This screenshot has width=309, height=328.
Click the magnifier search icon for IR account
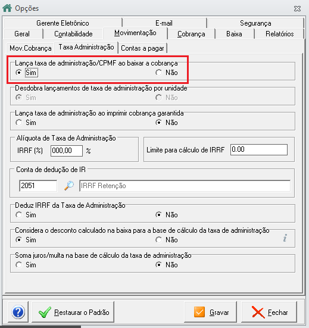pos(69,186)
